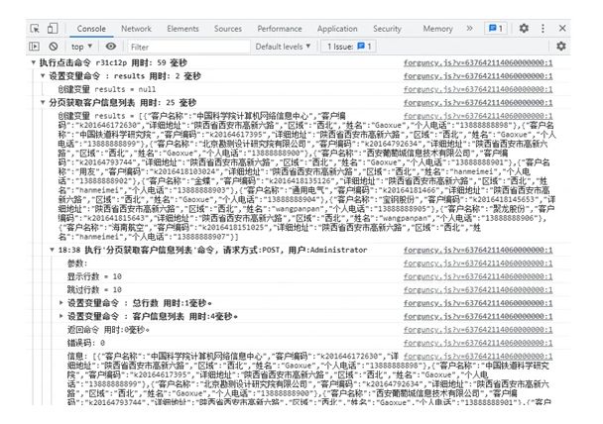The image size is (603, 424).
Task: Open forguncy.js link on 信息 row
Action: pyautogui.click(x=478, y=357)
